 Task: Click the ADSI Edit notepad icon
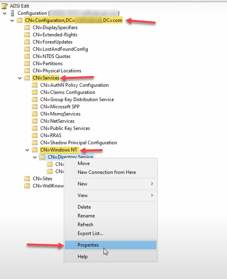(x=5, y=6)
